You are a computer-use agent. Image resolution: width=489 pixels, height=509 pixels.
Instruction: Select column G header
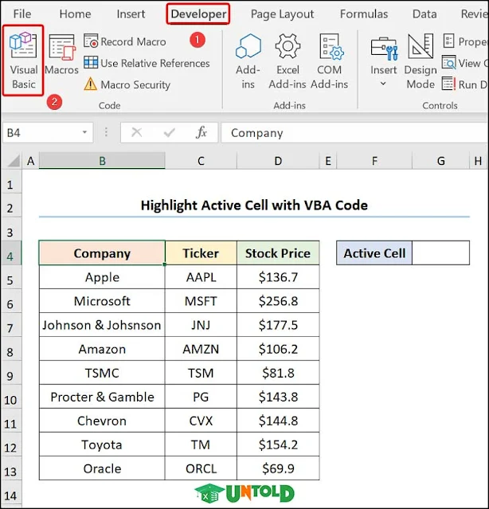(440, 161)
